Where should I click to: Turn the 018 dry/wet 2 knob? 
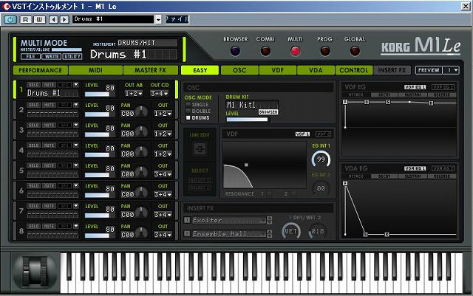(x=317, y=232)
